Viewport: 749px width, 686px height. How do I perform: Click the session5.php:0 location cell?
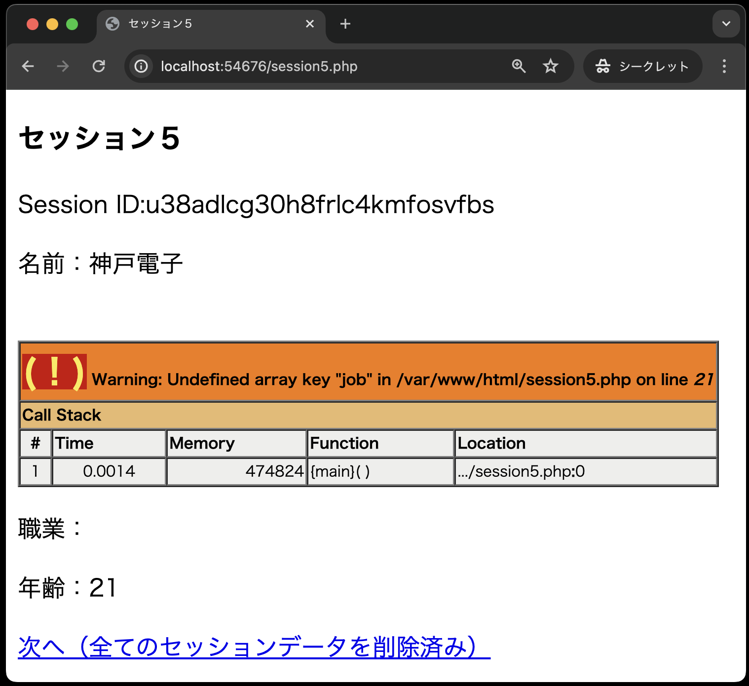(x=521, y=471)
